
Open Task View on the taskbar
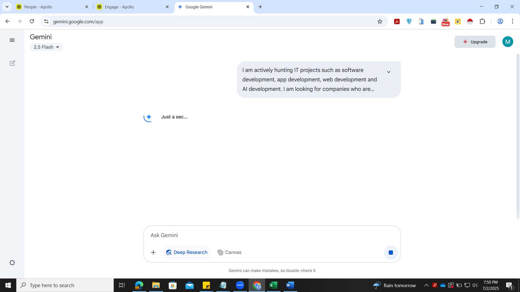122,285
